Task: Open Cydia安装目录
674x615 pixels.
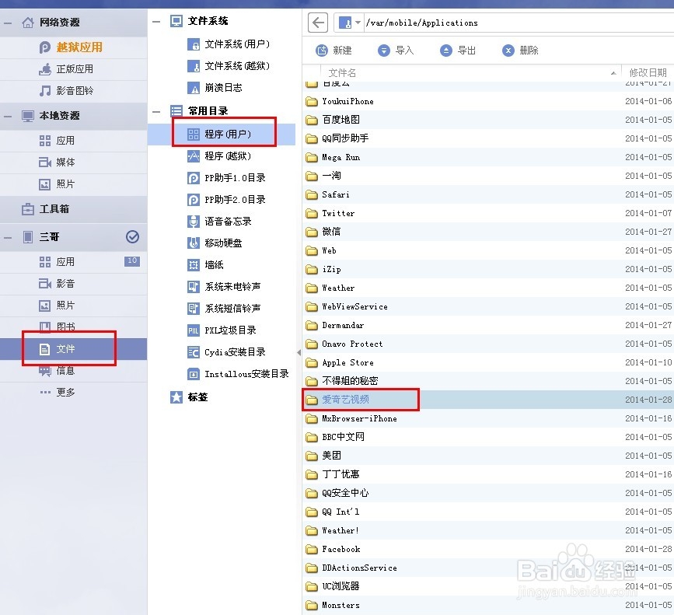Action: (226, 352)
